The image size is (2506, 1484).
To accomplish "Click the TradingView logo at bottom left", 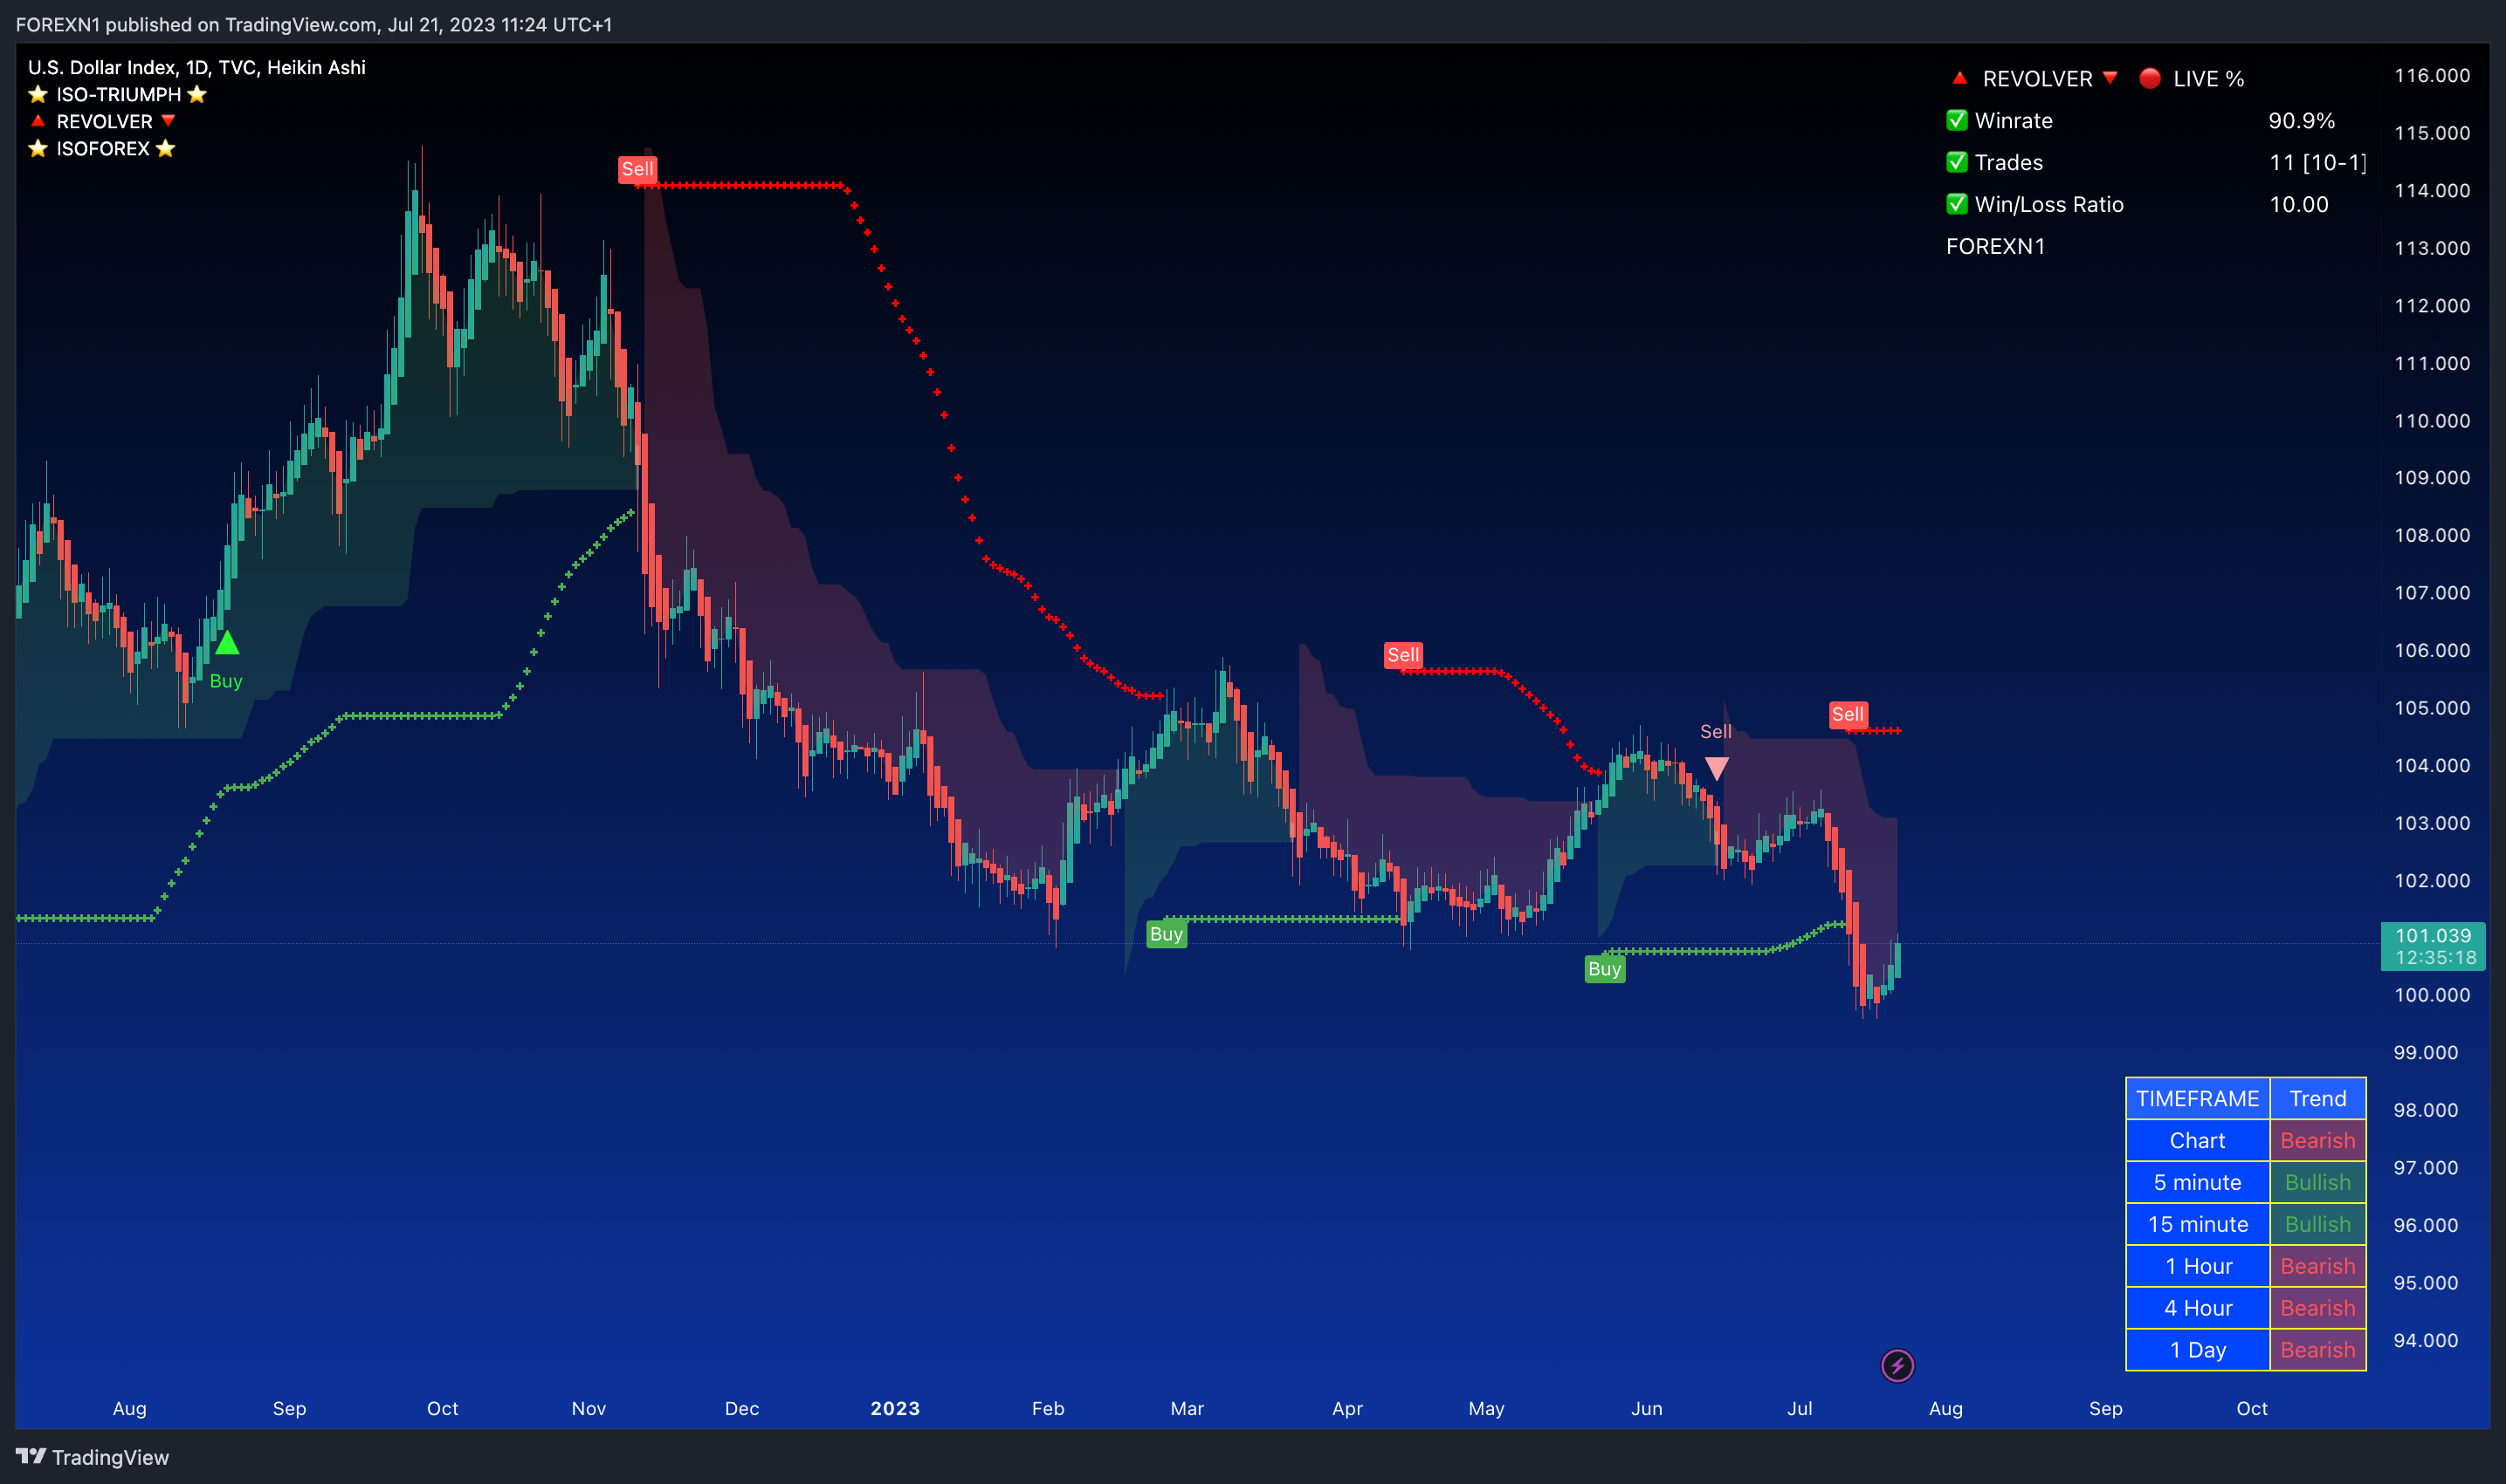I will click(92, 1457).
